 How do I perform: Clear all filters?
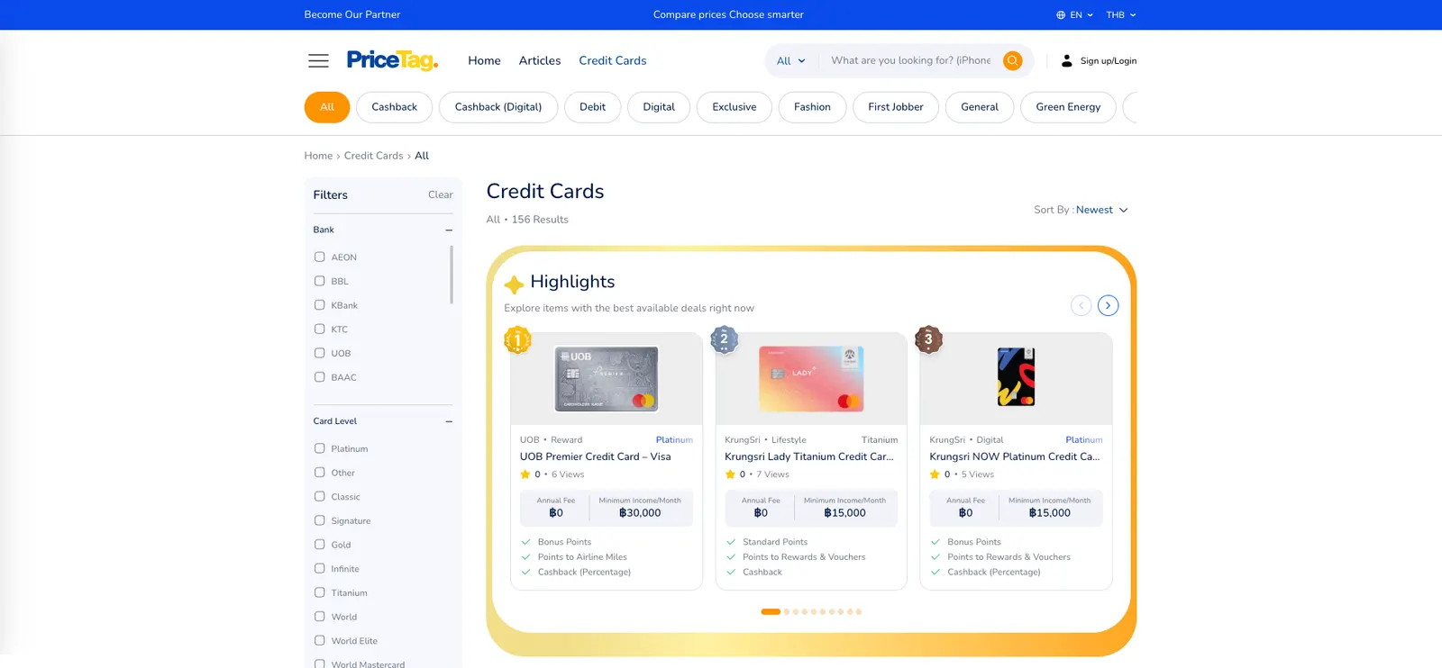(441, 194)
